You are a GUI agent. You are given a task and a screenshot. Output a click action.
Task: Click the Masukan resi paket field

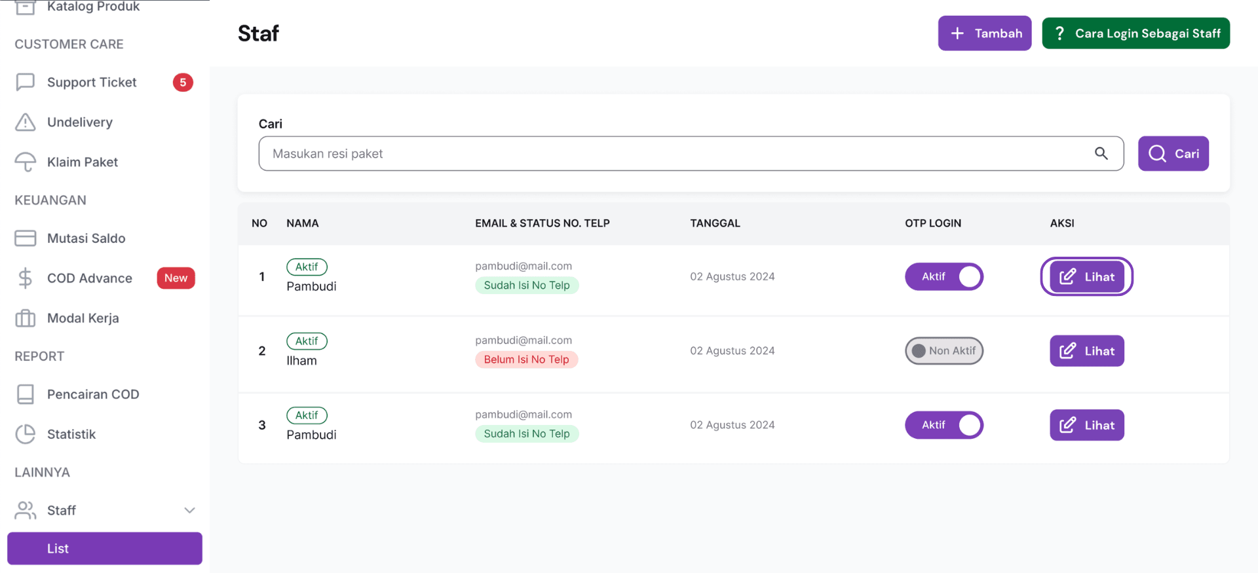click(675, 153)
